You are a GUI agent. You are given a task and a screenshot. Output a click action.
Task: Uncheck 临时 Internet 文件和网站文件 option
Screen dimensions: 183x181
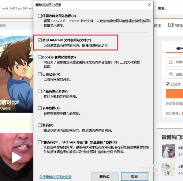(x=40, y=40)
